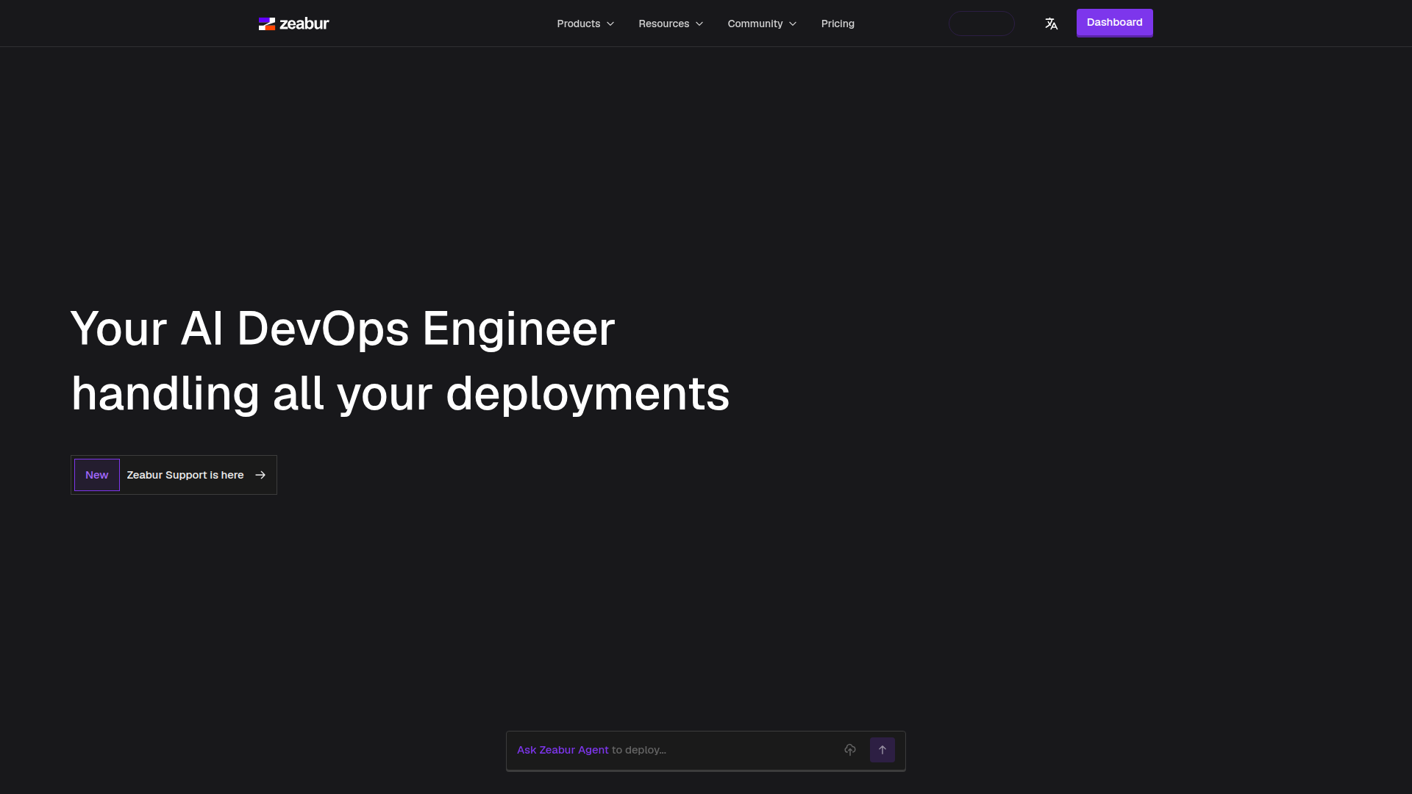
Task: Submit prompt with the up-arrow send button
Action: tap(883, 750)
